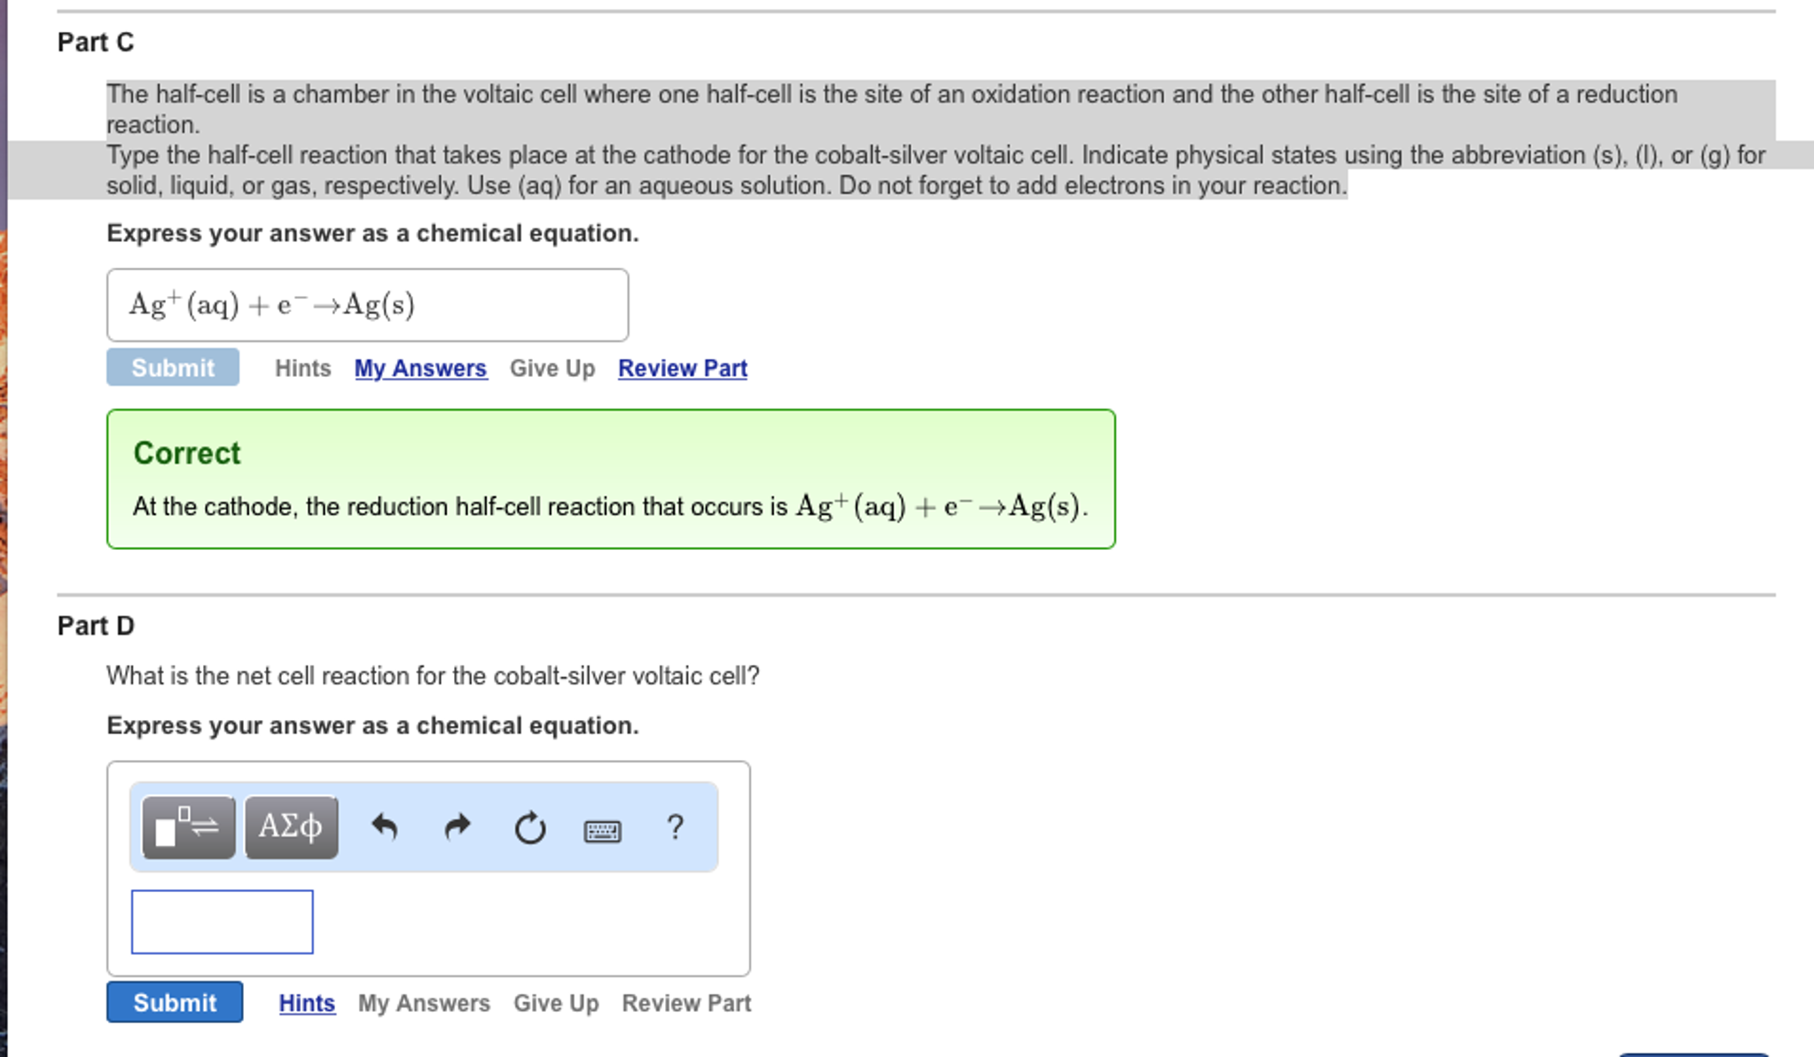
Task: View My Answers for Part C
Action: (x=419, y=368)
